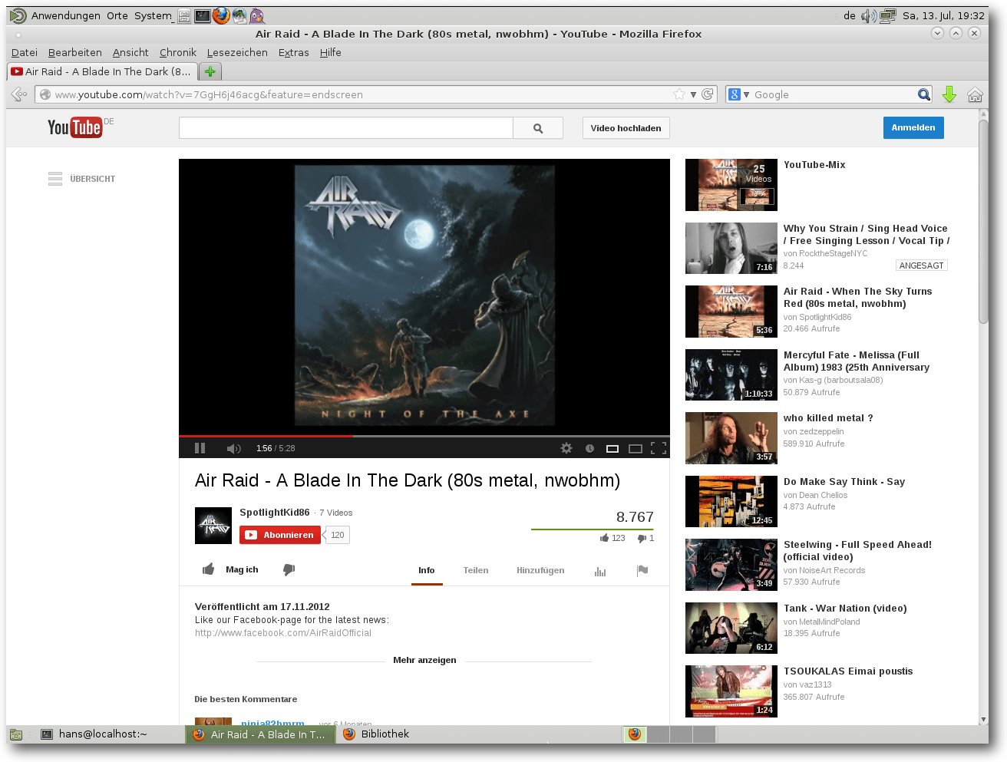Bookmark page with the star icon
The width and height of the screenshot is (1007, 762).
(x=678, y=94)
